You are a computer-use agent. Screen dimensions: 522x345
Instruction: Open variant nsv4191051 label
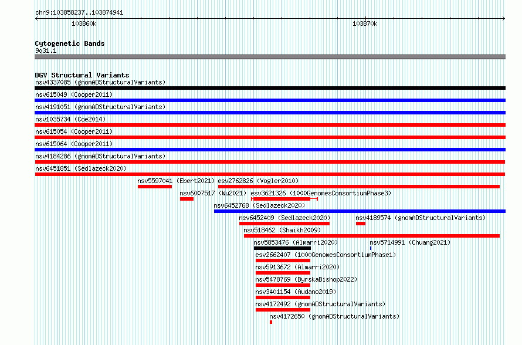point(100,107)
